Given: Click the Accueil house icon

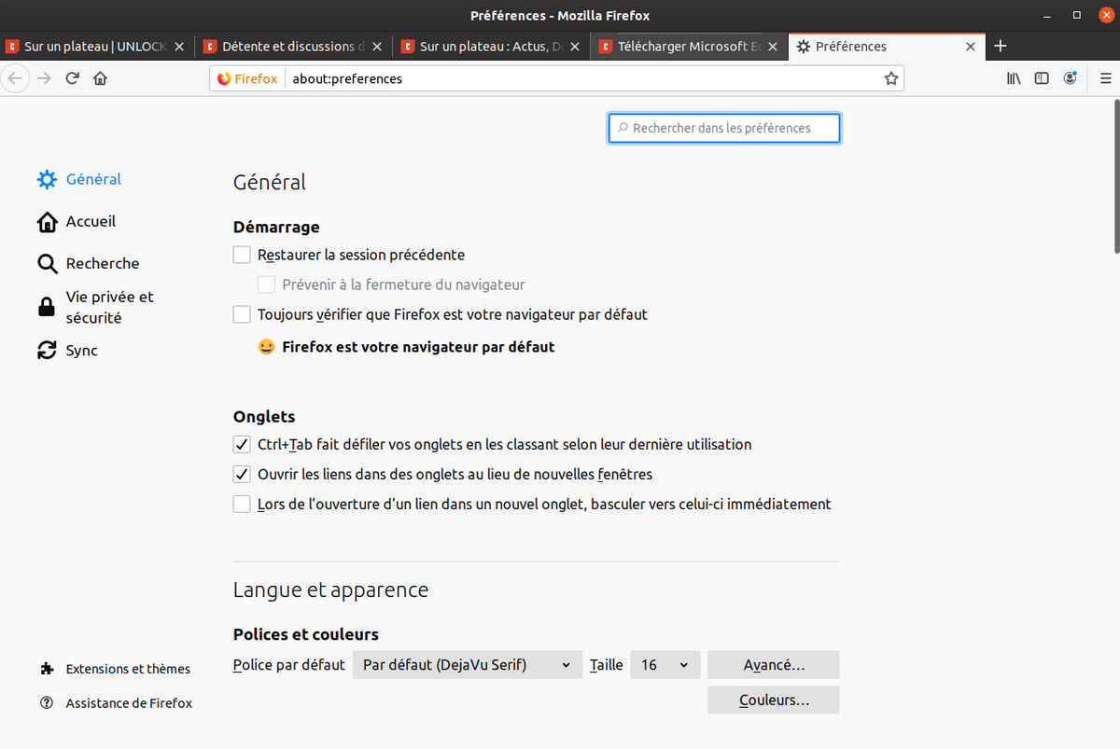Looking at the screenshot, I should 47,222.
